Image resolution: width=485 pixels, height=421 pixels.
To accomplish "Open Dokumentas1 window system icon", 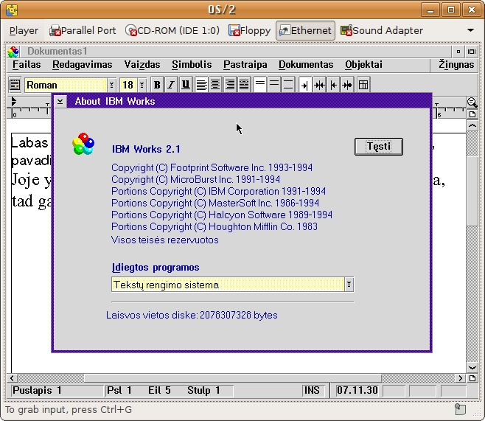I will coord(13,52).
